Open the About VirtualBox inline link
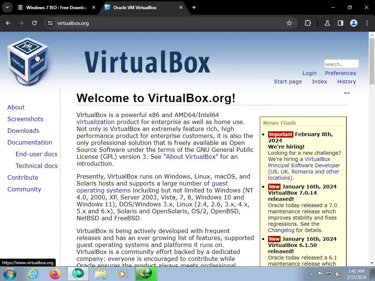Viewport: 375px width, 281px height. tap(191, 157)
